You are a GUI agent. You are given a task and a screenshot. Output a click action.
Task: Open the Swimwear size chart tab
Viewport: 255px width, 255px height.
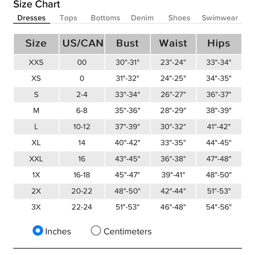click(220, 18)
